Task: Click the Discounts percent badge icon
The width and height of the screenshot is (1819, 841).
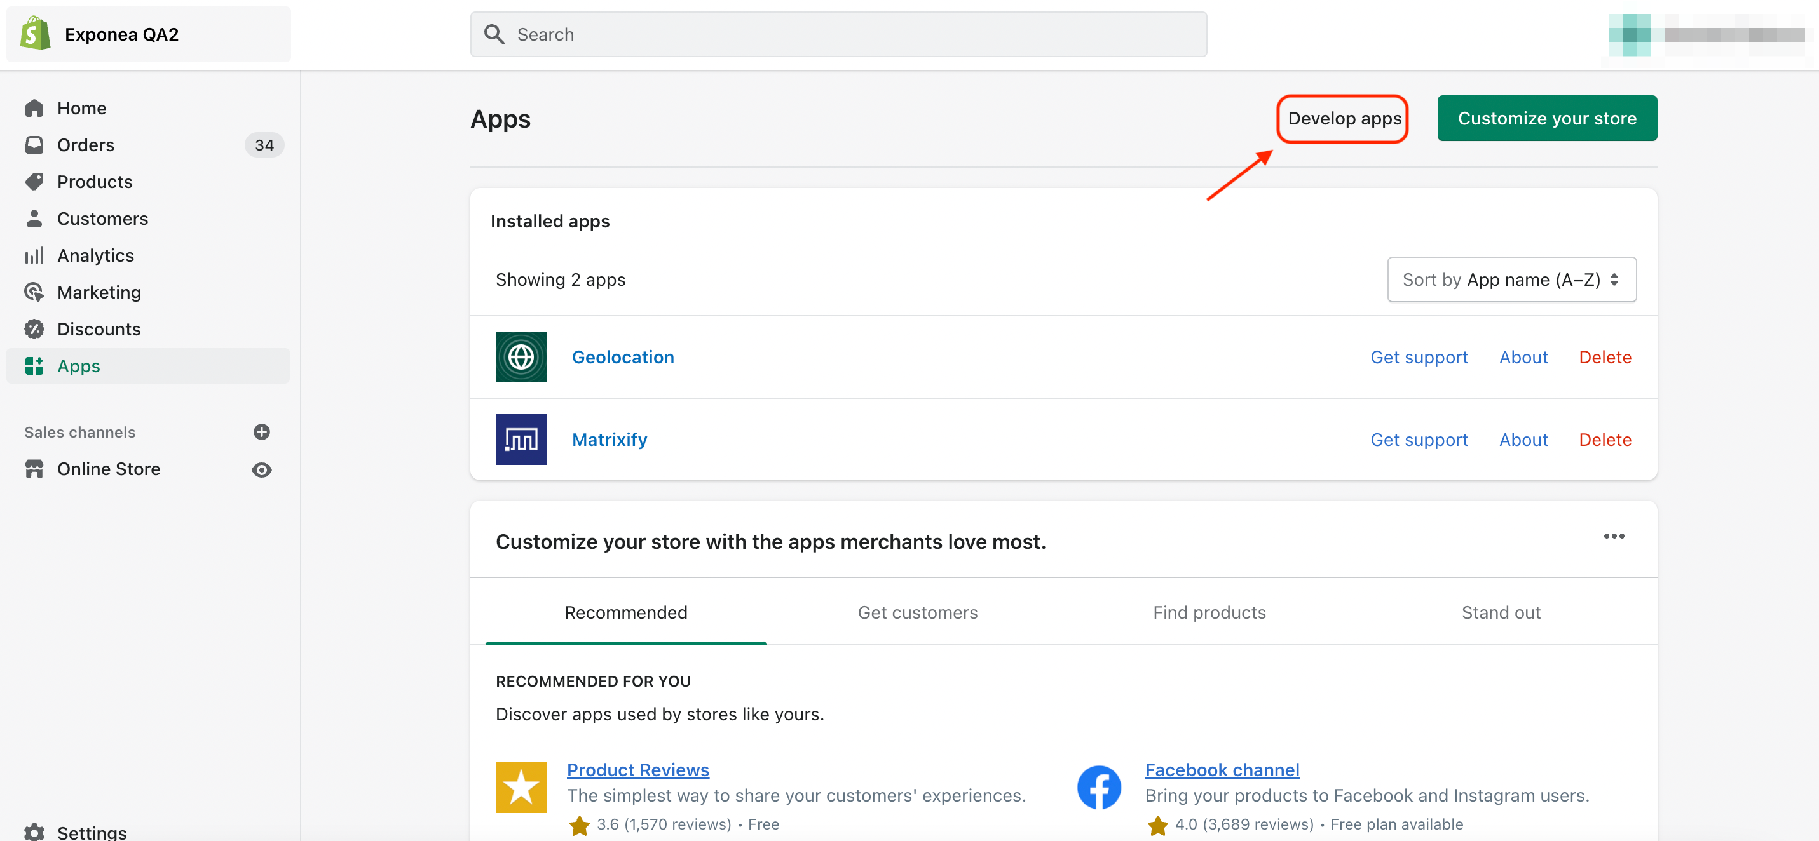Action: [34, 328]
